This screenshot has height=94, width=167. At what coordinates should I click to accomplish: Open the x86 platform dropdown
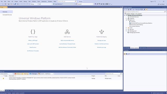coord(46,4)
